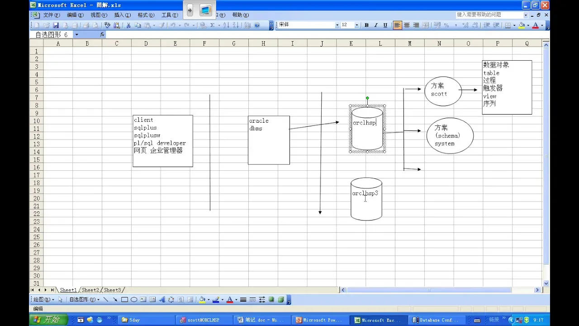Screen dimensions: 579x326
Task: Click the Cut scissors icon
Action: pyautogui.click(x=128, y=25)
